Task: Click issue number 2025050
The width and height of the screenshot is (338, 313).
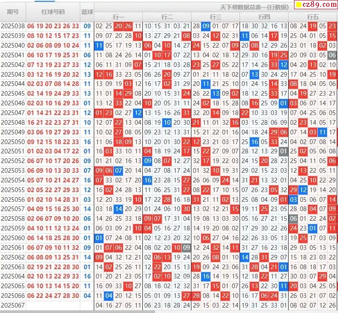Action: [13, 142]
